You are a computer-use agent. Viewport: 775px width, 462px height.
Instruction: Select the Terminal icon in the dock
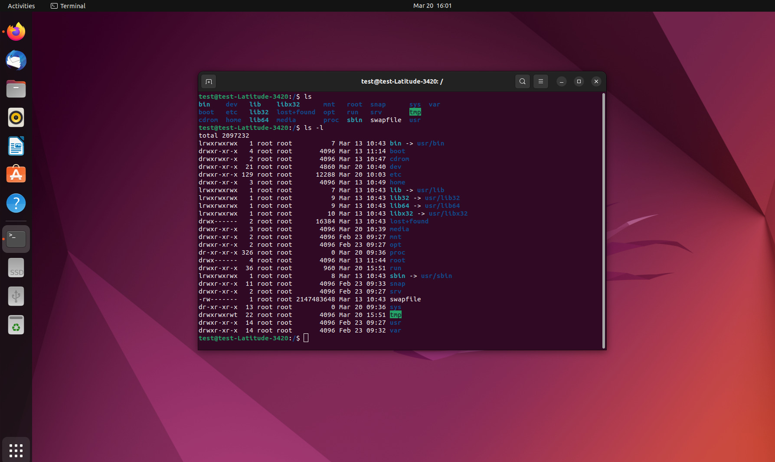pos(16,239)
